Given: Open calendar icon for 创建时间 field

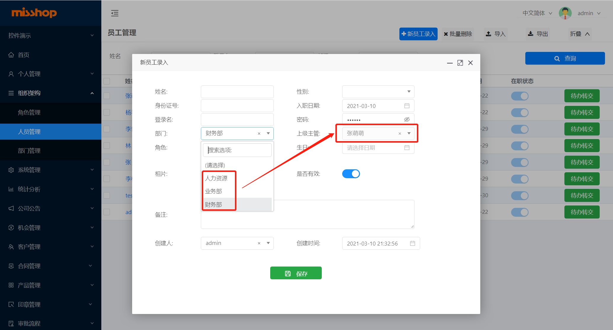Looking at the screenshot, I should [412, 243].
